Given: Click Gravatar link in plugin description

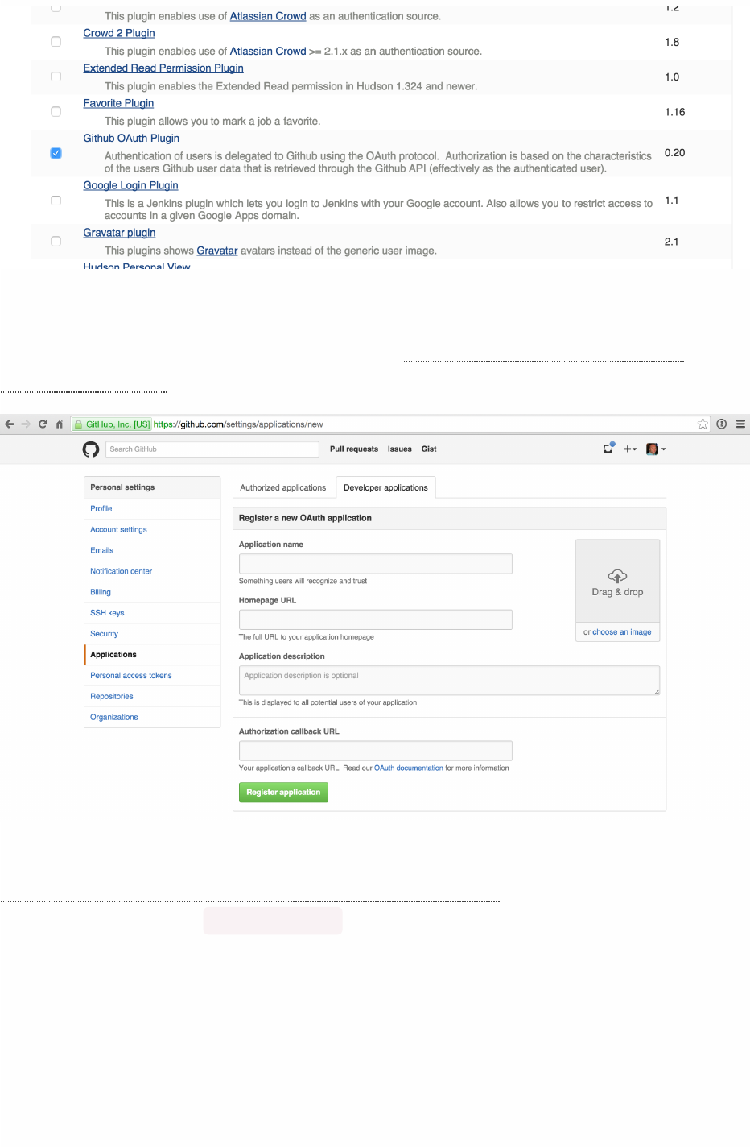Looking at the screenshot, I should pyautogui.click(x=217, y=251).
